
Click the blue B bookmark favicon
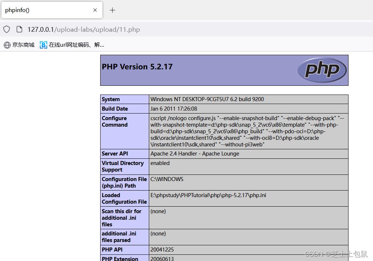coord(43,45)
